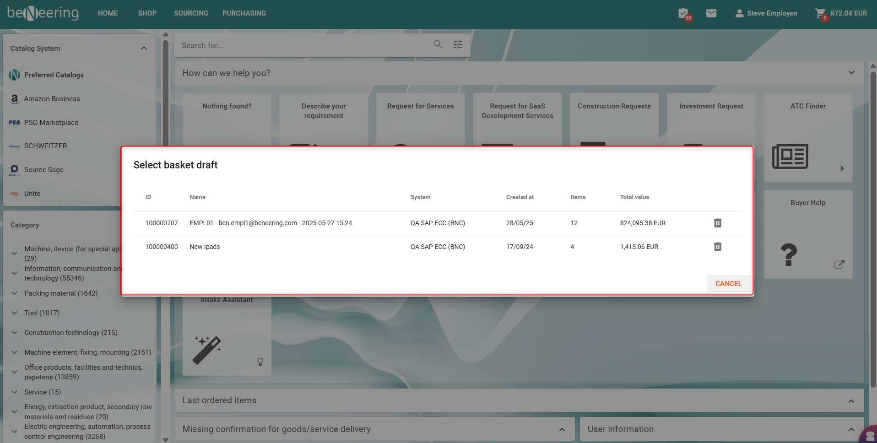Launch the Intake Assistant magic wand

[x=207, y=350]
